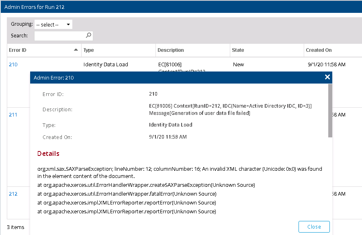Viewport: 362px width, 235px height.
Task: Close the dialog with the X icon
Action: click(x=327, y=77)
